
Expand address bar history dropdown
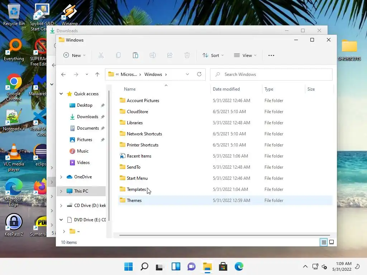[x=187, y=74]
